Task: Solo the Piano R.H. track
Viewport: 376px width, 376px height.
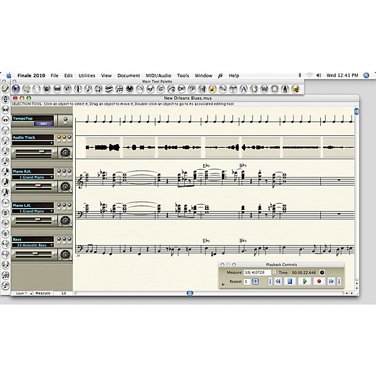Action: click(64, 170)
